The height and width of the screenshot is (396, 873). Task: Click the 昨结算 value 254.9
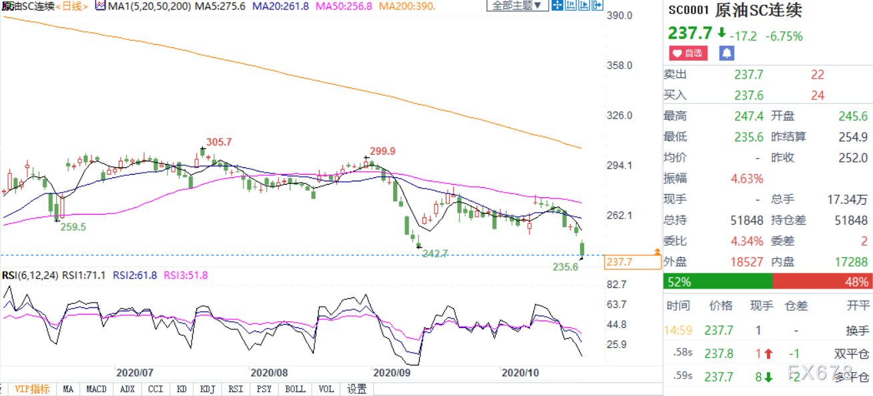point(853,137)
